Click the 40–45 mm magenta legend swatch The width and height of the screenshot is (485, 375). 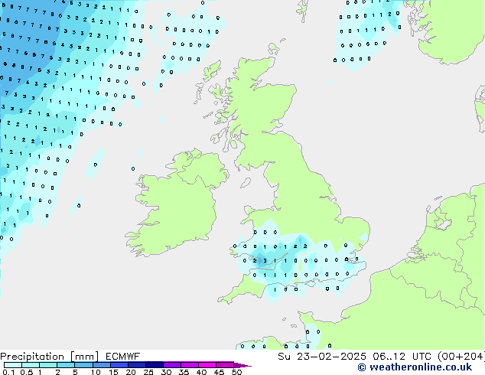tap(207, 365)
